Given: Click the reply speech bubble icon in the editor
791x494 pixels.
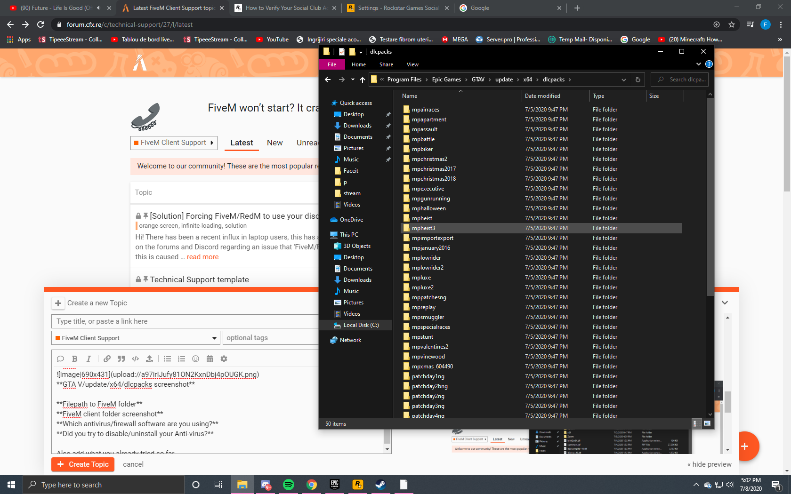Looking at the screenshot, I should [60, 359].
